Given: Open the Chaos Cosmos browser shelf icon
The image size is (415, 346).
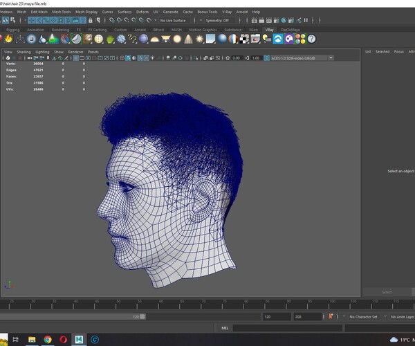Looking at the screenshot, I should tap(278, 39).
